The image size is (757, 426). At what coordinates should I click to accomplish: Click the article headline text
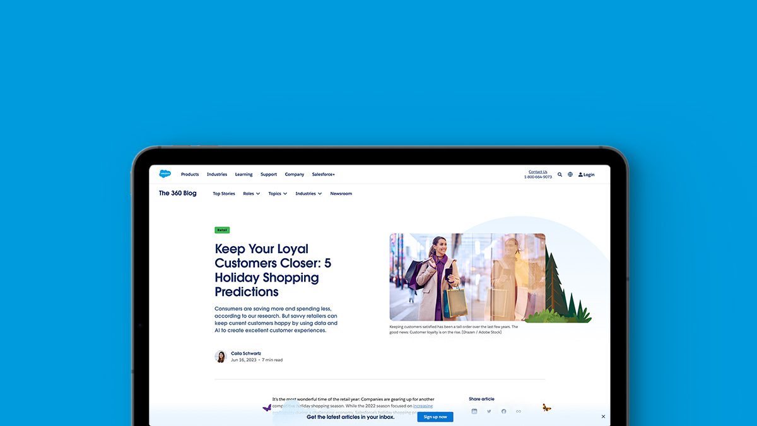tap(273, 270)
